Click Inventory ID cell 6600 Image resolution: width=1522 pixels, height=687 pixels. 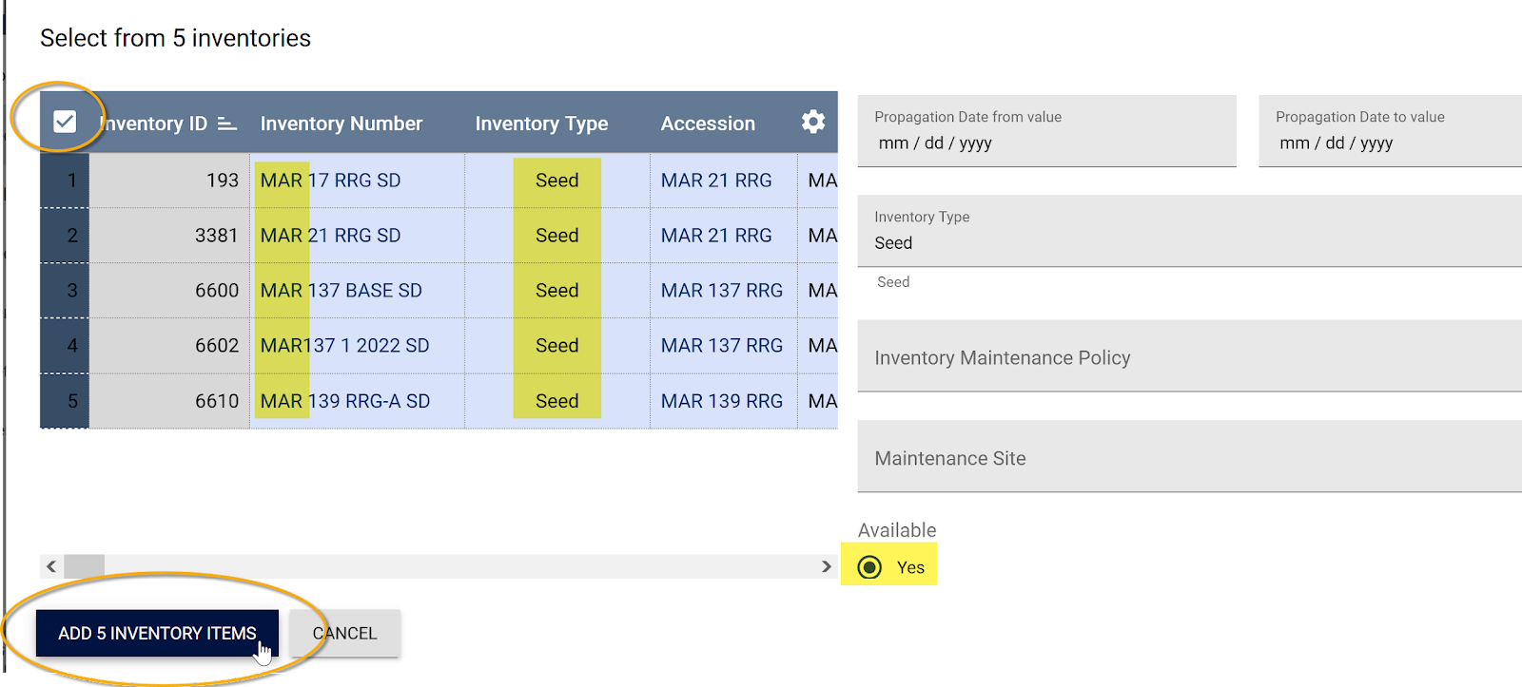click(169, 291)
